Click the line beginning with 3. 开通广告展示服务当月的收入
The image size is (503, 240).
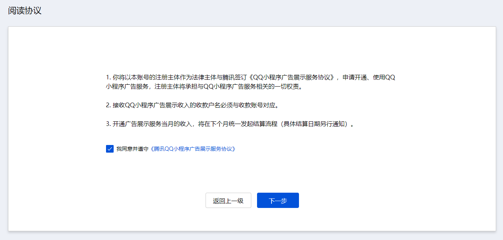tap(230, 124)
